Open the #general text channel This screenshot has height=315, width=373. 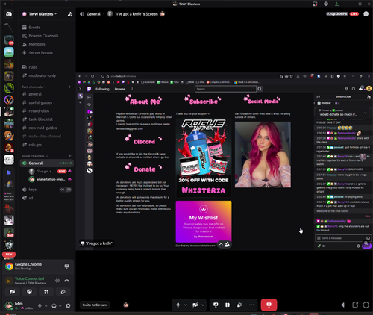[47, 94]
